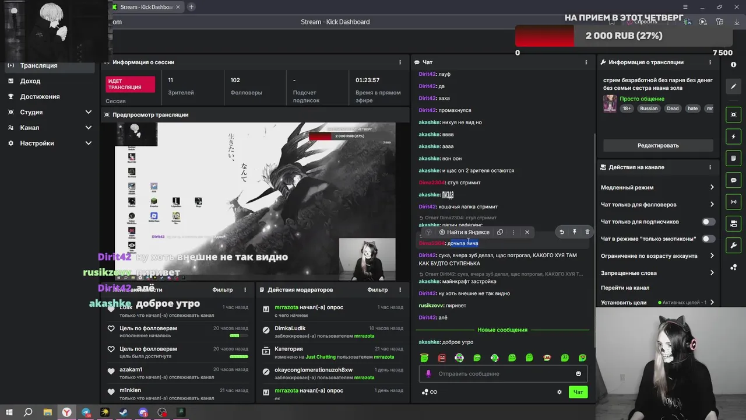Click the broadcast signal icon in right sidebar

734,202
